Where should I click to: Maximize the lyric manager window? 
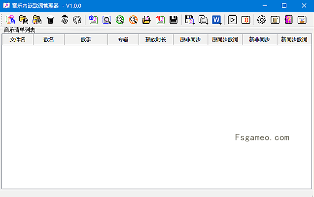[284, 5]
